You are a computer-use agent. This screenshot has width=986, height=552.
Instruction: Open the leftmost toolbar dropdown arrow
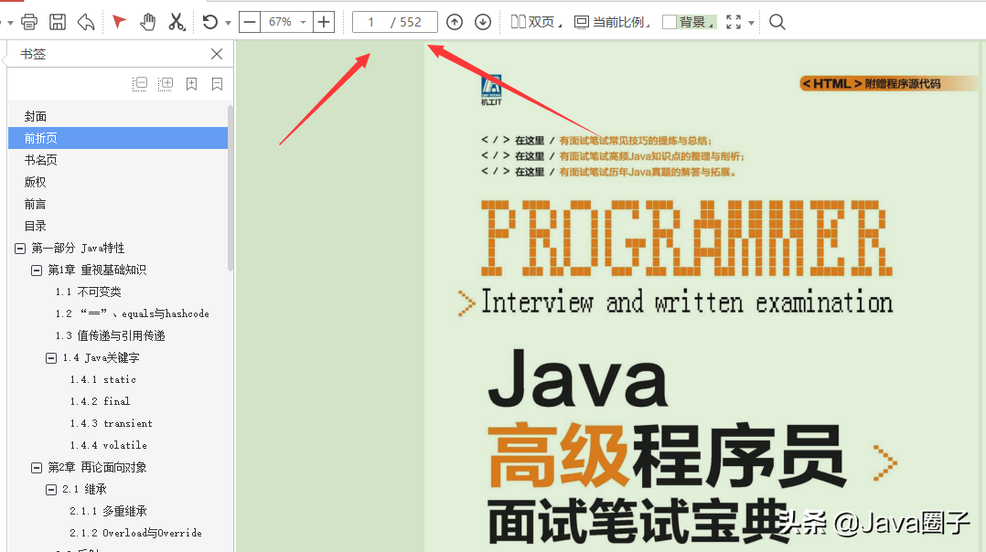10,23
